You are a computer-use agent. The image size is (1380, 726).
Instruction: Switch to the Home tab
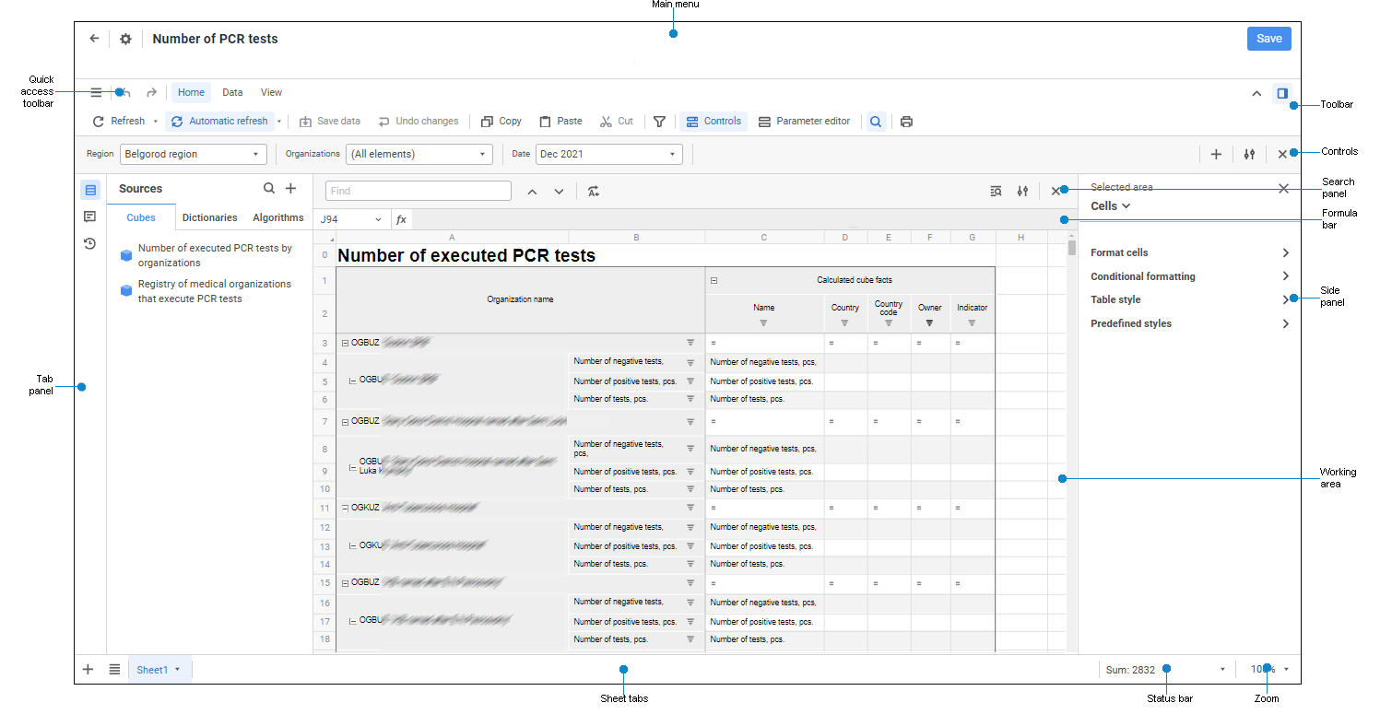[191, 92]
